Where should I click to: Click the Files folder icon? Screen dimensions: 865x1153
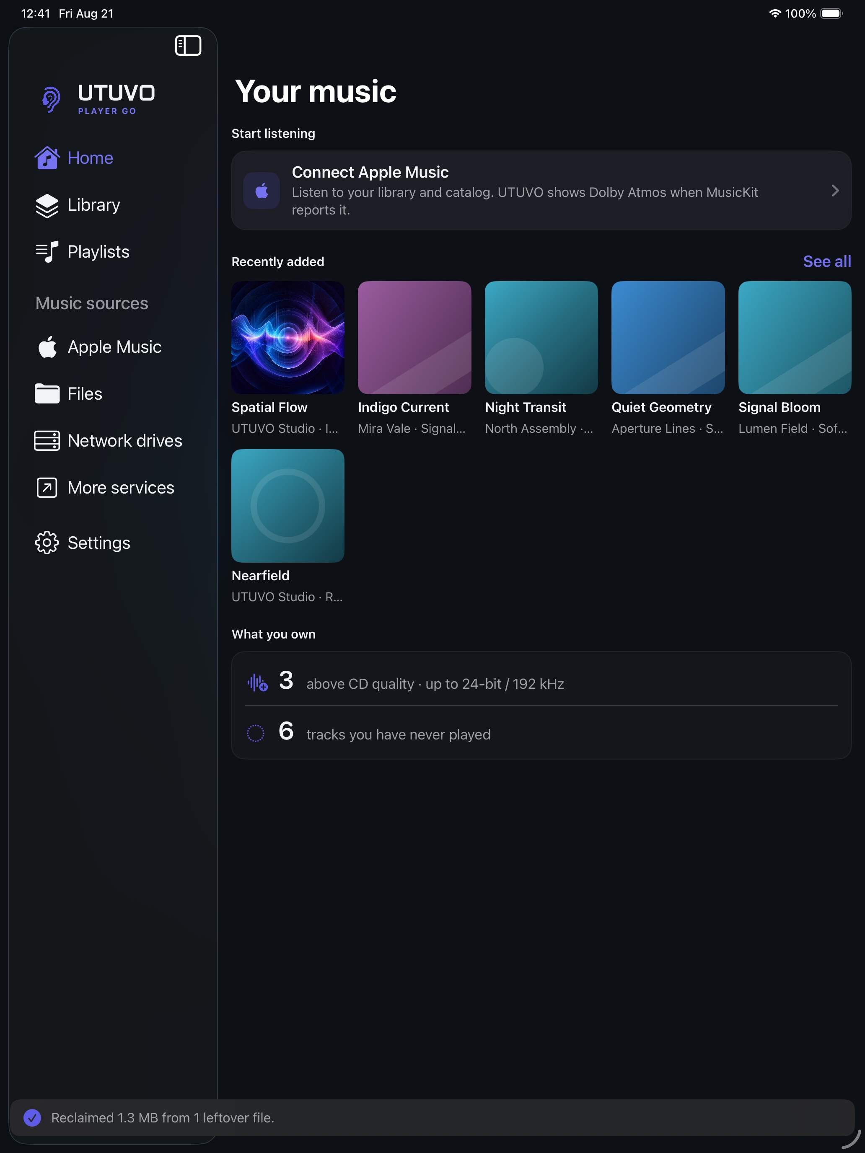[x=47, y=393]
